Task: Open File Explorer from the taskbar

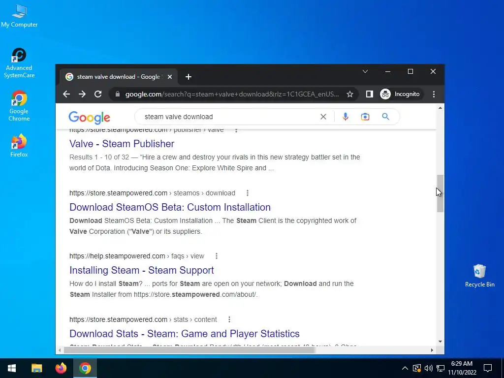Action: coord(36,368)
